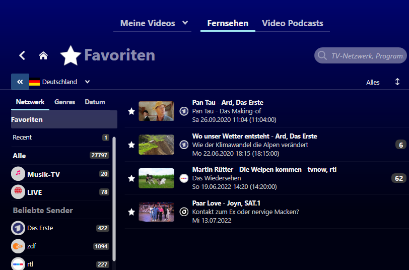Open the Deutschland country dropdown chevron

(x=87, y=82)
